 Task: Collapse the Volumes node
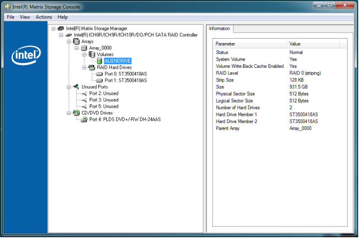[84, 54]
